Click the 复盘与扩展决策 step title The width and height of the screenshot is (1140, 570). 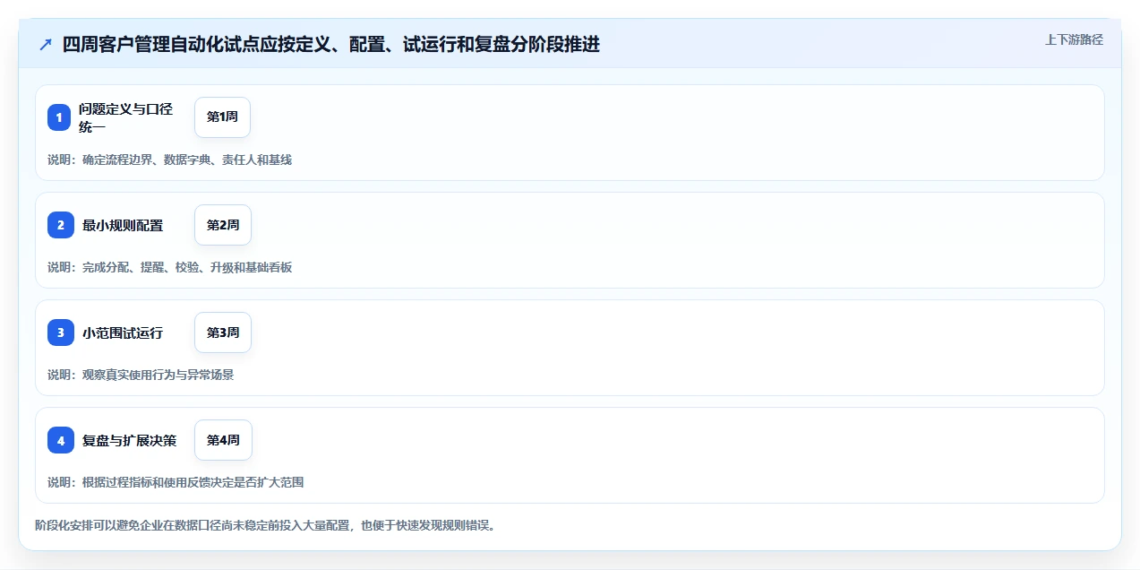pos(130,440)
